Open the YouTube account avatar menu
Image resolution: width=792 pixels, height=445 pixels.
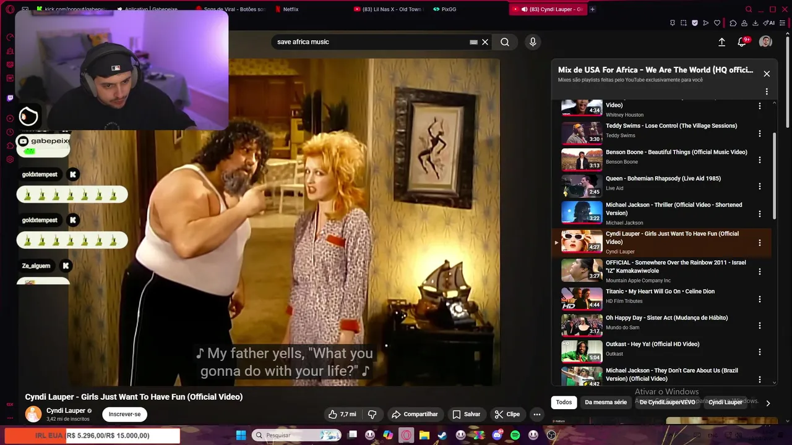[x=765, y=41]
